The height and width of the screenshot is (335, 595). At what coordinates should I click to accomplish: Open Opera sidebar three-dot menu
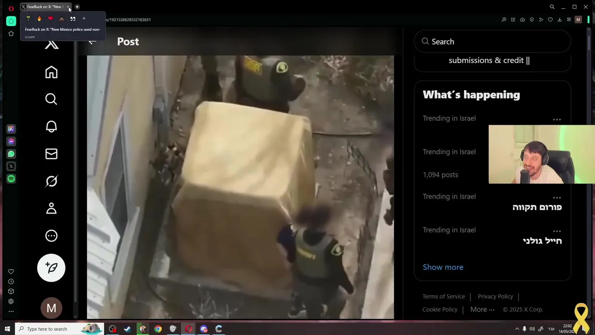11,311
